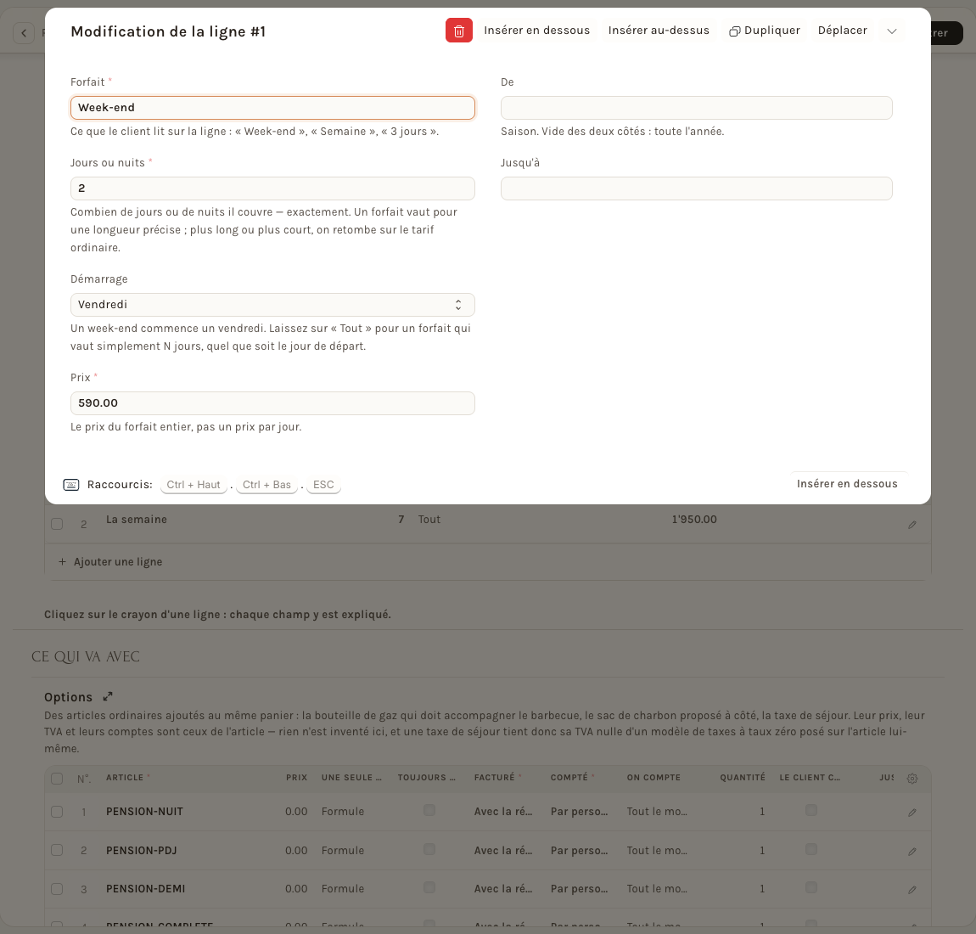Expand Options table to full screen
This screenshot has width=976, height=934.
108,697
